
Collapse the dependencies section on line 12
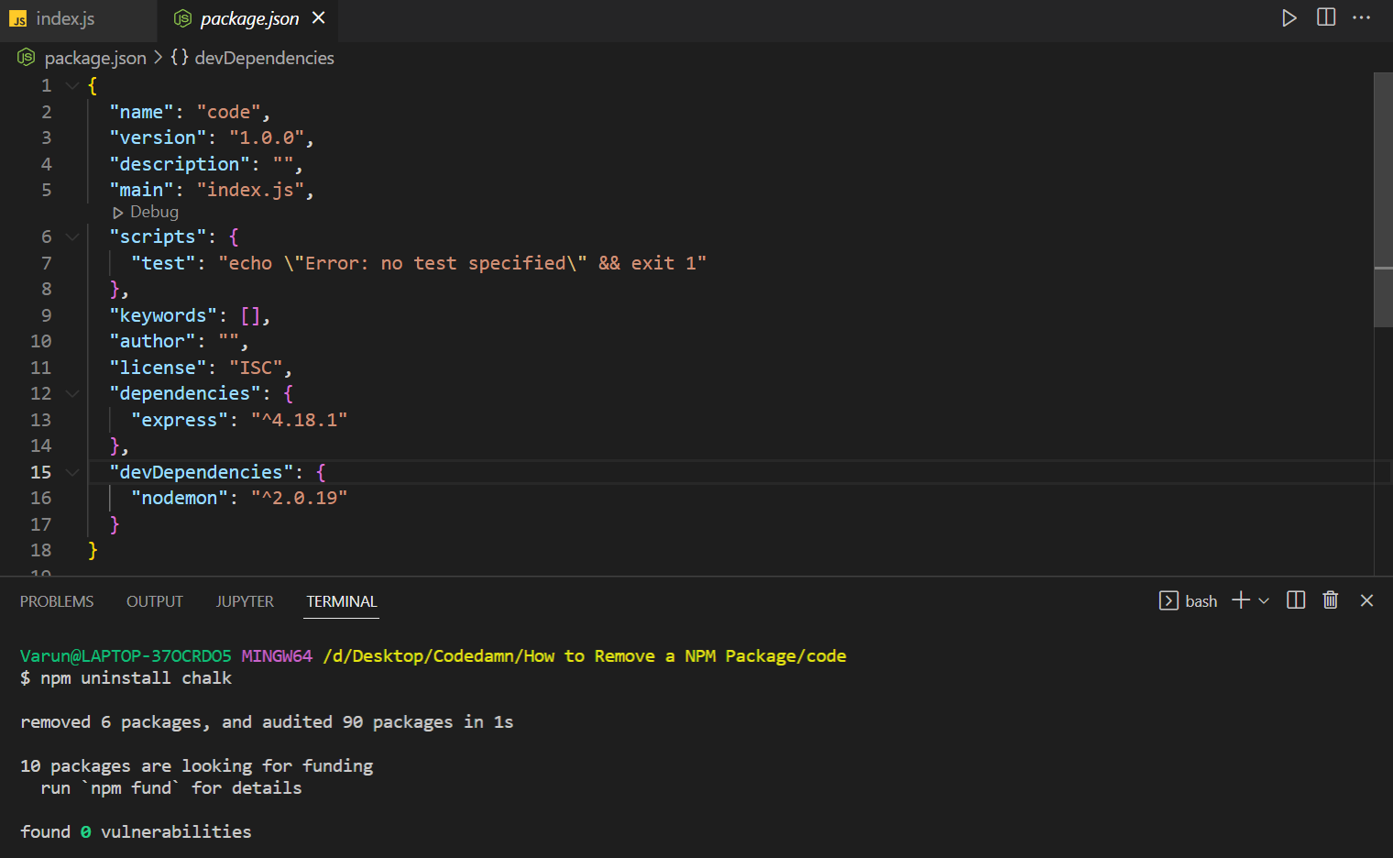click(71, 393)
